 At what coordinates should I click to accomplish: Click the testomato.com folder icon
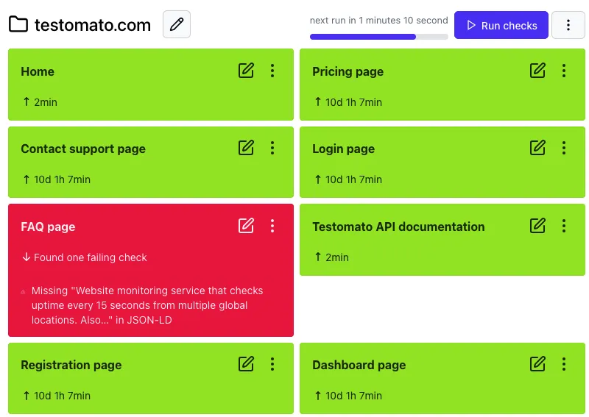tap(18, 24)
